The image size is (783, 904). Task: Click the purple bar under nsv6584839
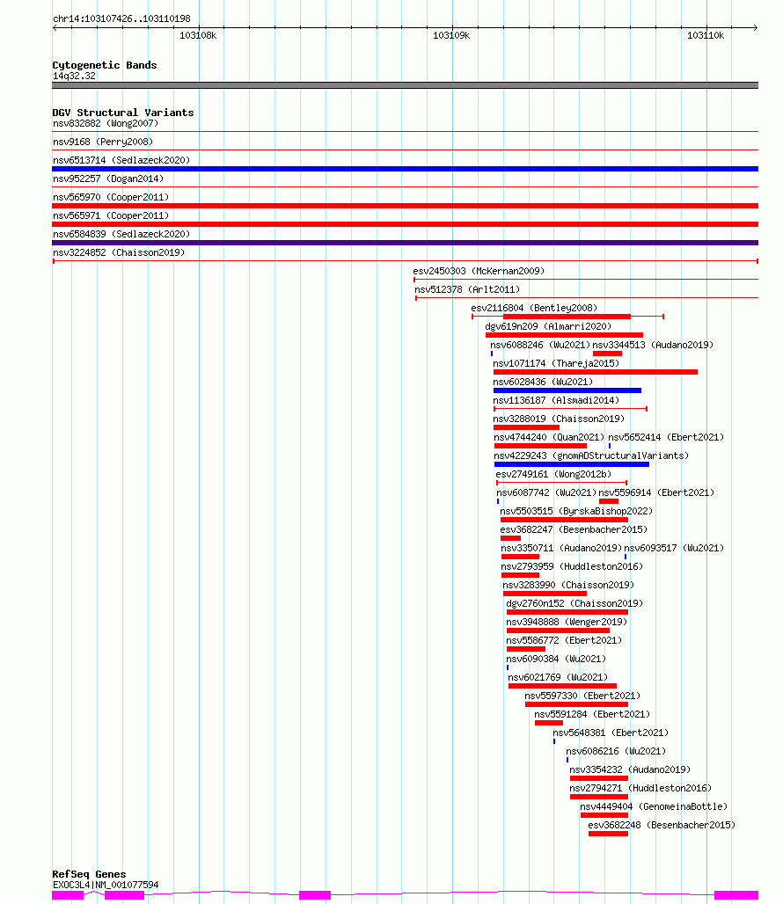(405, 243)
